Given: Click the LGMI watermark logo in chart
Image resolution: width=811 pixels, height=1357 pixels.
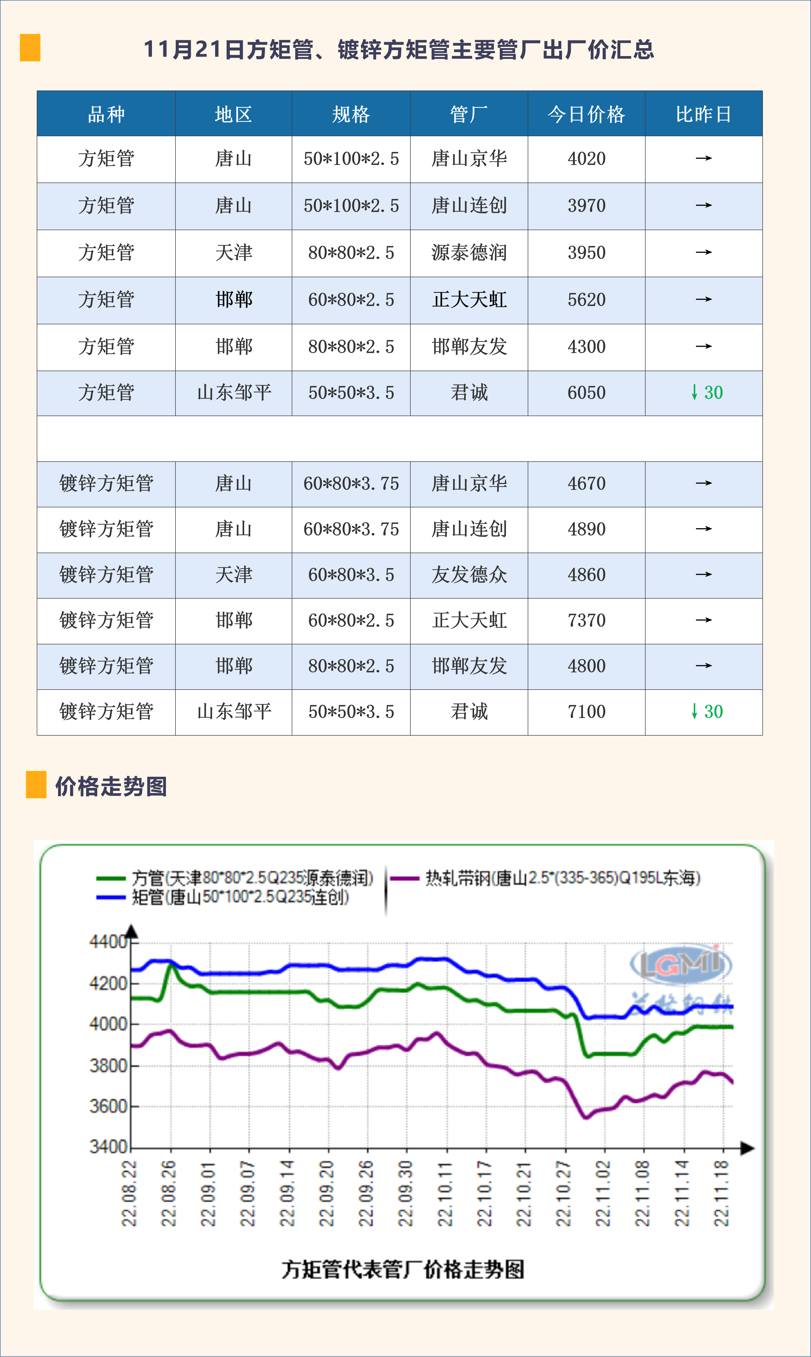Looking at the screenshot, I should click(x=680, y=964).
